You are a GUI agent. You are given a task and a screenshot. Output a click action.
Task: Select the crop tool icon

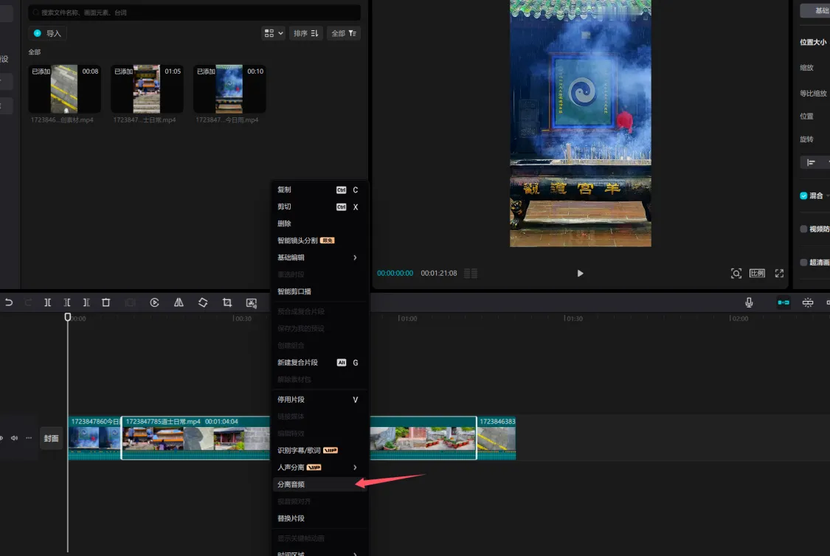pos(227,302)
